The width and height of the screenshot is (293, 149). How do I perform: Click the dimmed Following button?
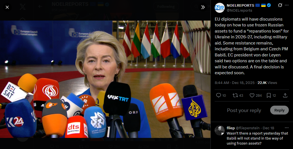166,6
